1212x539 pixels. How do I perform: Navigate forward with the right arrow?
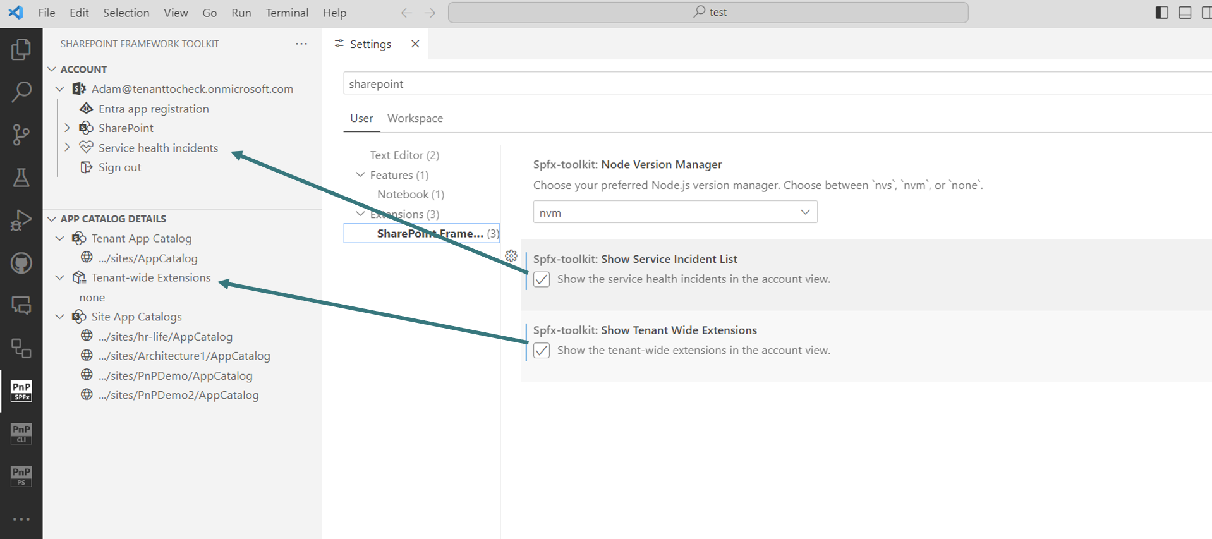pos(430,13)
